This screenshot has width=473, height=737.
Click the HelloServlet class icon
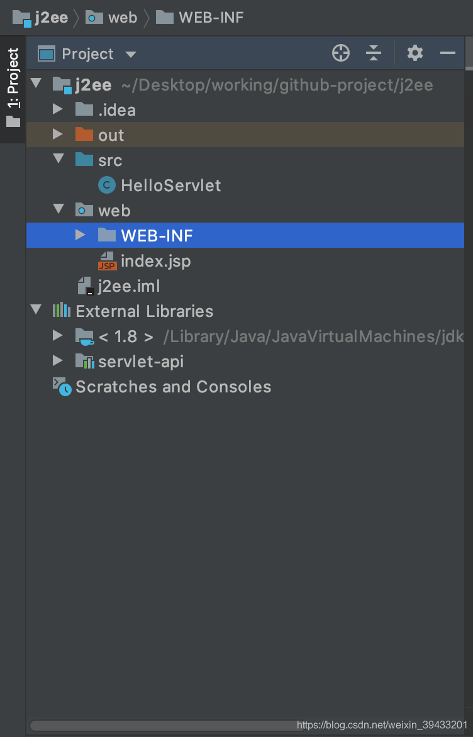107,186
